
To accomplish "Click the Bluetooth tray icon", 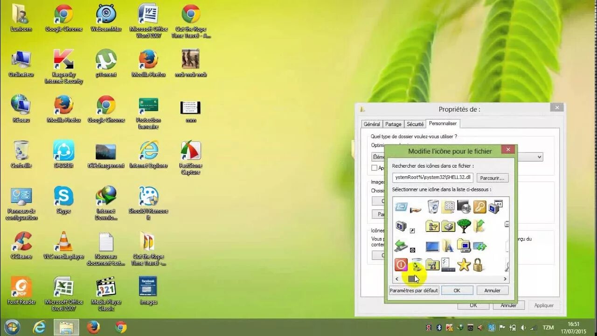I will click(439, 328).
